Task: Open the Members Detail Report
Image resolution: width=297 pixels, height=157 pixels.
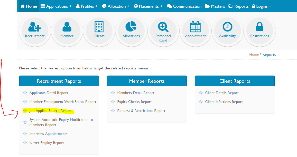Action: [136, 93]
